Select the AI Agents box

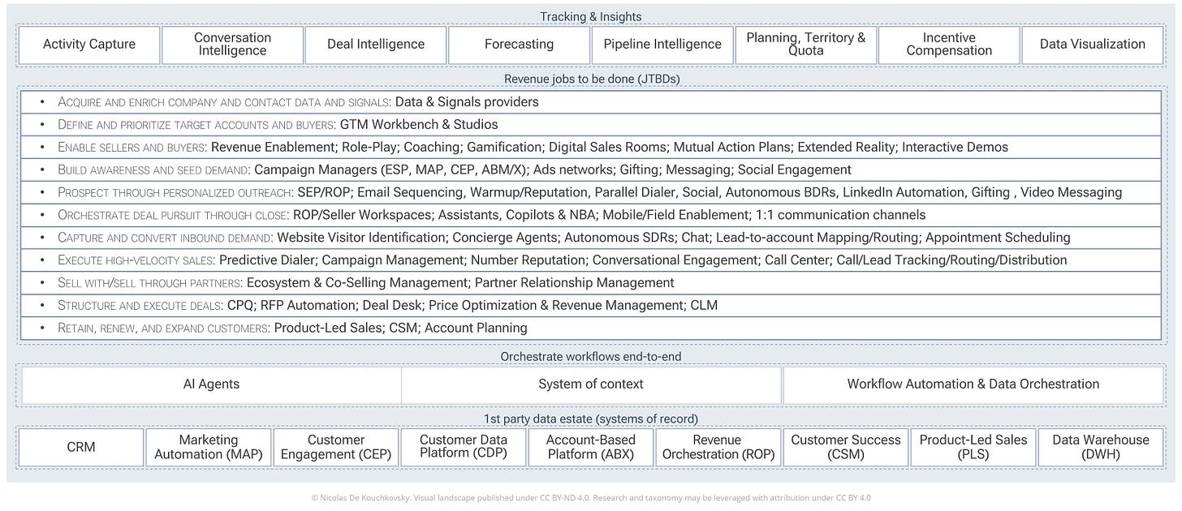[x=211, y=384]
